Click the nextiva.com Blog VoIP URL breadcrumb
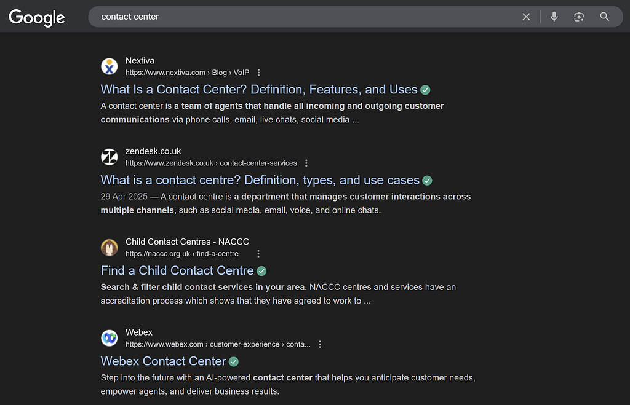The width and height of the screenshot is (630, 405). coord(187,73)
